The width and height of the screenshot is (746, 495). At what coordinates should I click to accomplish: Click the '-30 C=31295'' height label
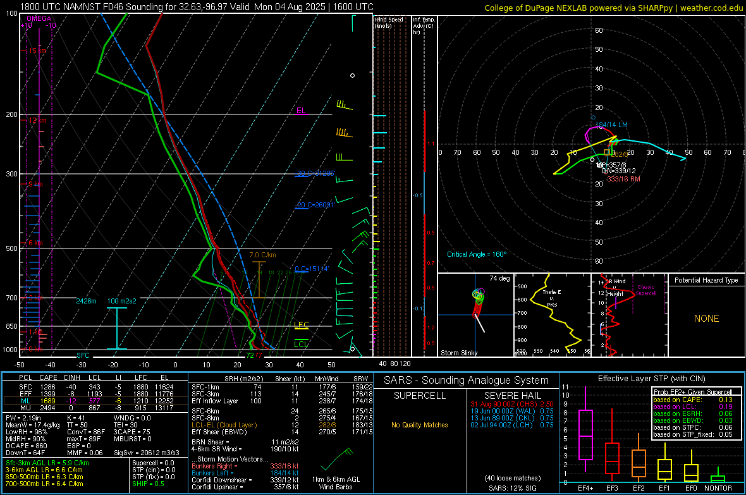(316, 173)
